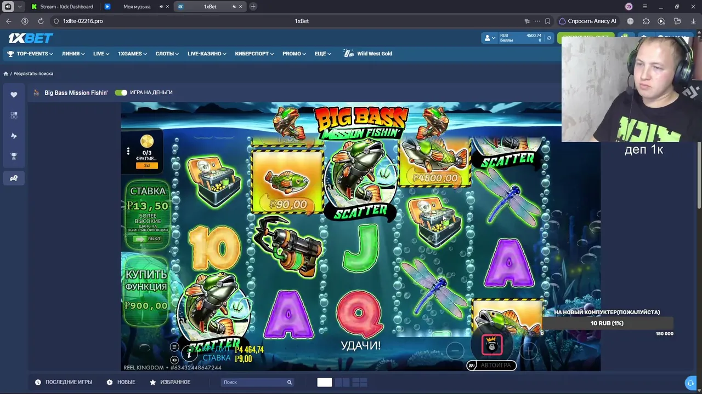Open a new browser tab

tap(253, 7)
